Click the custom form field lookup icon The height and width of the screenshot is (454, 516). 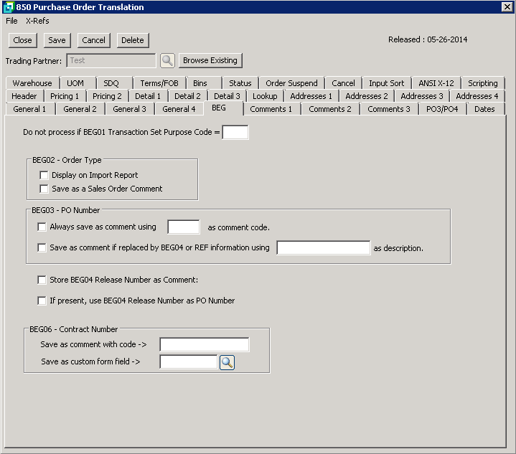click(x=227, y=362)
